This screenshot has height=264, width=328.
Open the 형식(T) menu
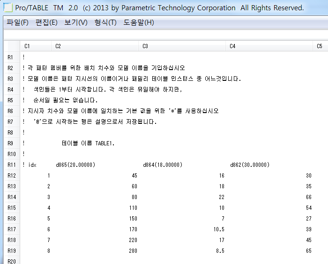pos(105,22)
